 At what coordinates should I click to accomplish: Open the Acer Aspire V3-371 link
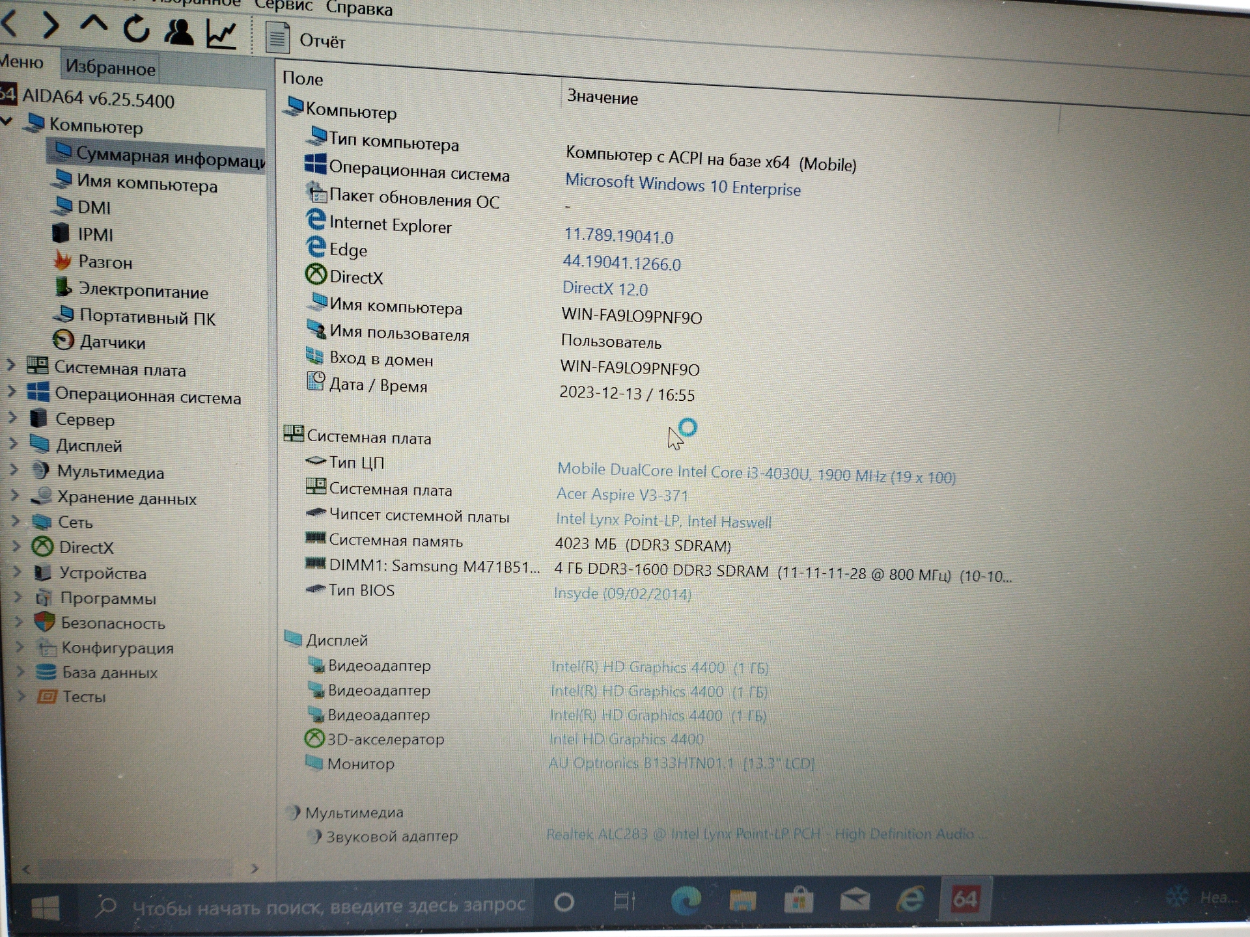(622, 495)
